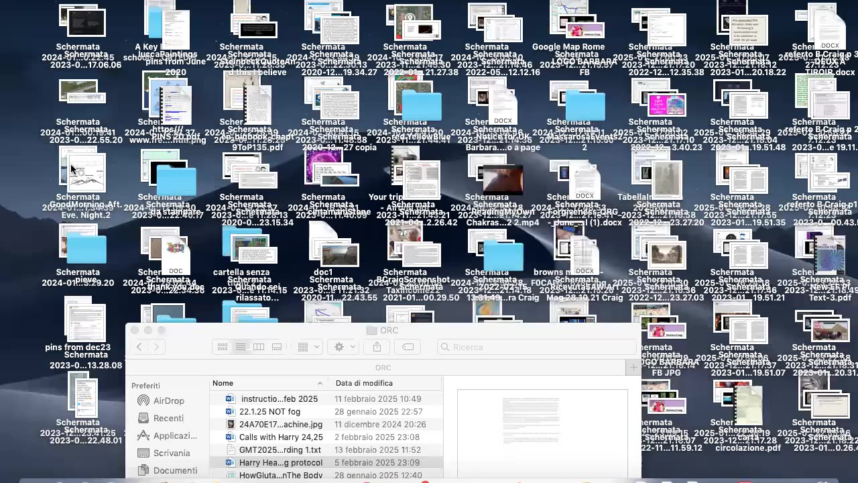Switch Finder to column view
Image resolution: width=858 pixels, height=483 pixels.
point(259,347)
